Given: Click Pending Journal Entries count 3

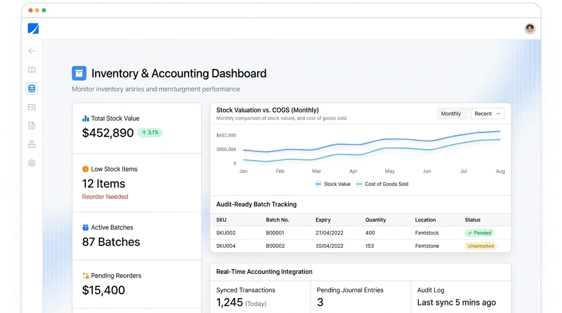Looking at the screenshot, I should (x=320, y=302).
